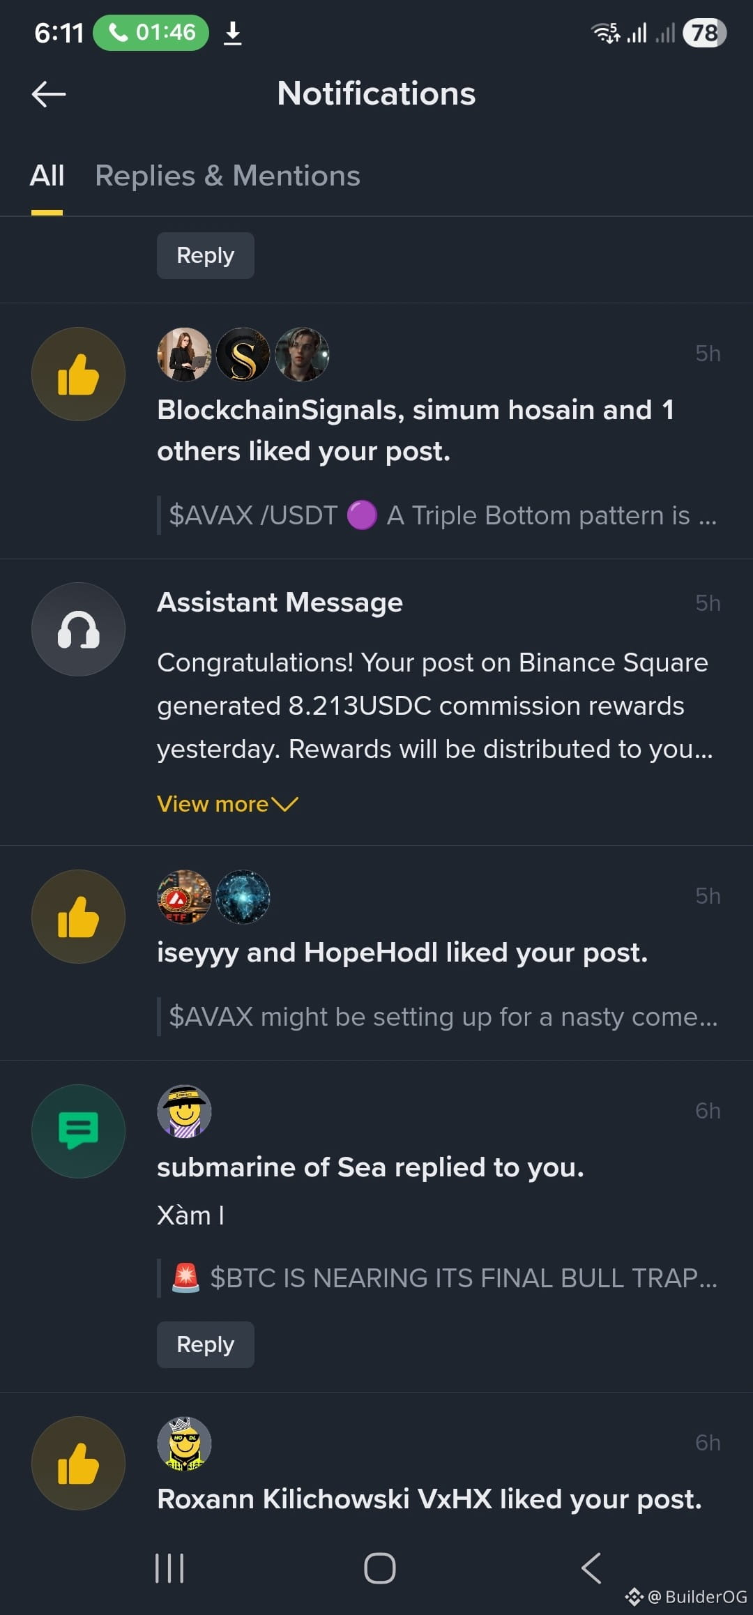Open the gold S profile avatar

243,354
